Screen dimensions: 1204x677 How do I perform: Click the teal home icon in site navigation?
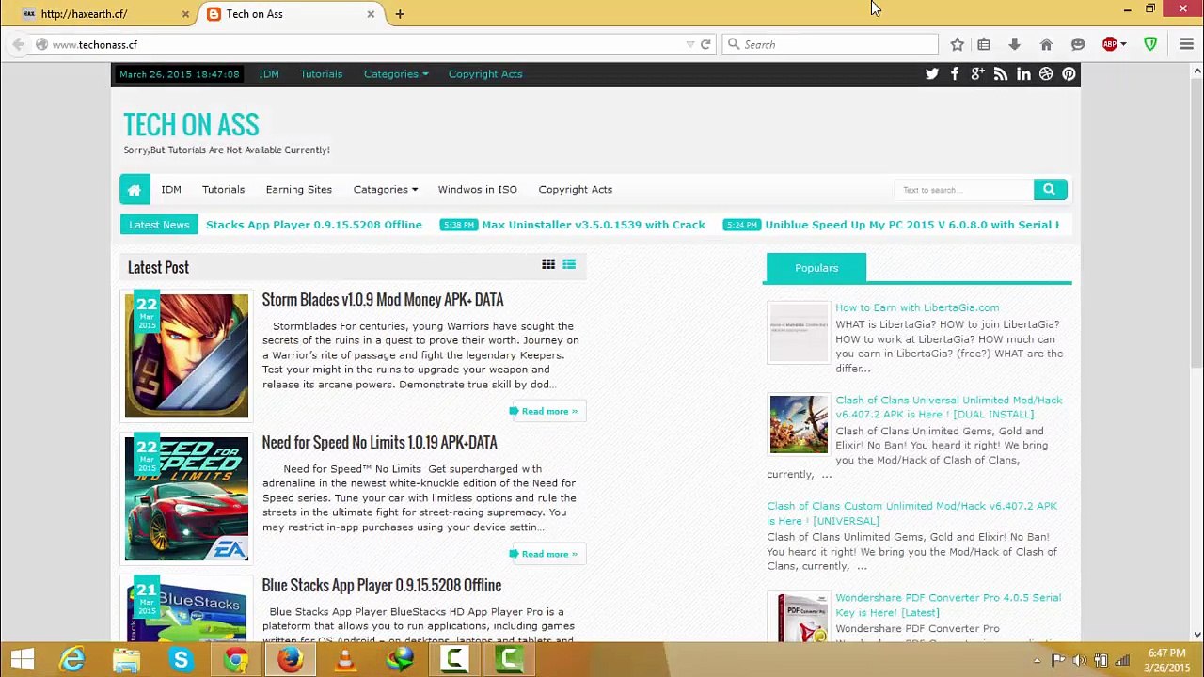point(135,190)
